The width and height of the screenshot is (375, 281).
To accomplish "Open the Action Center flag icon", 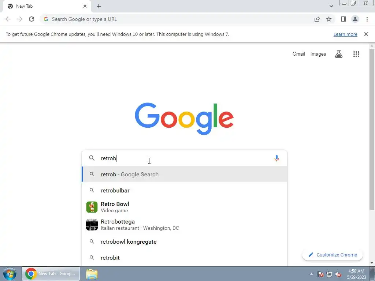I will click(320, 274).
